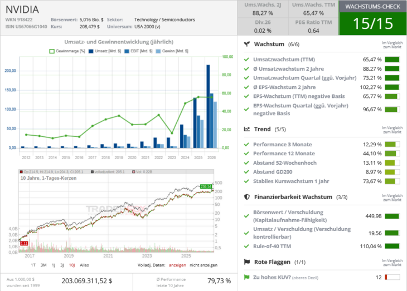Click anzeigen for Volladj. Daten
Viewport: 407px width, 291px height.
point(177,265)
